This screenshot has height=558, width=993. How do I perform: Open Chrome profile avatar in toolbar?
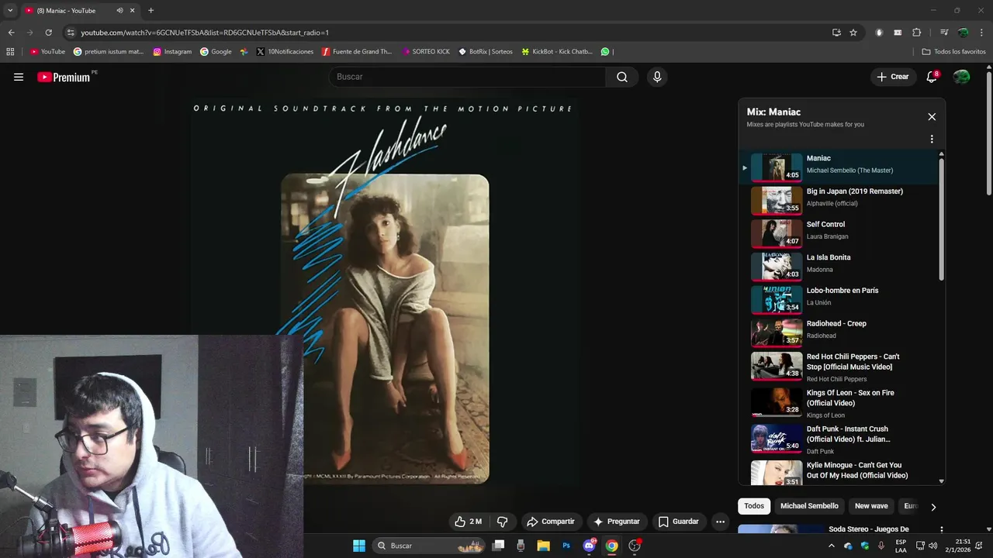click(963, 33)
